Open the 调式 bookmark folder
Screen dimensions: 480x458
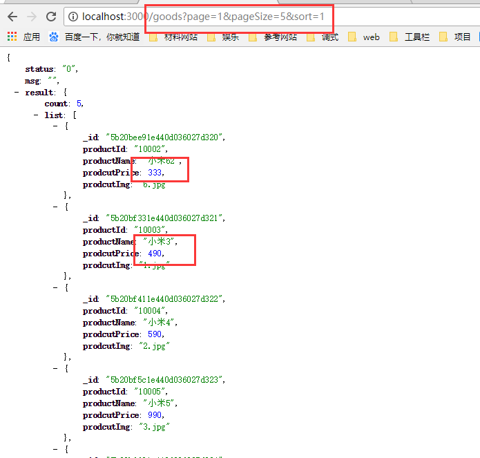click(323, 37)
